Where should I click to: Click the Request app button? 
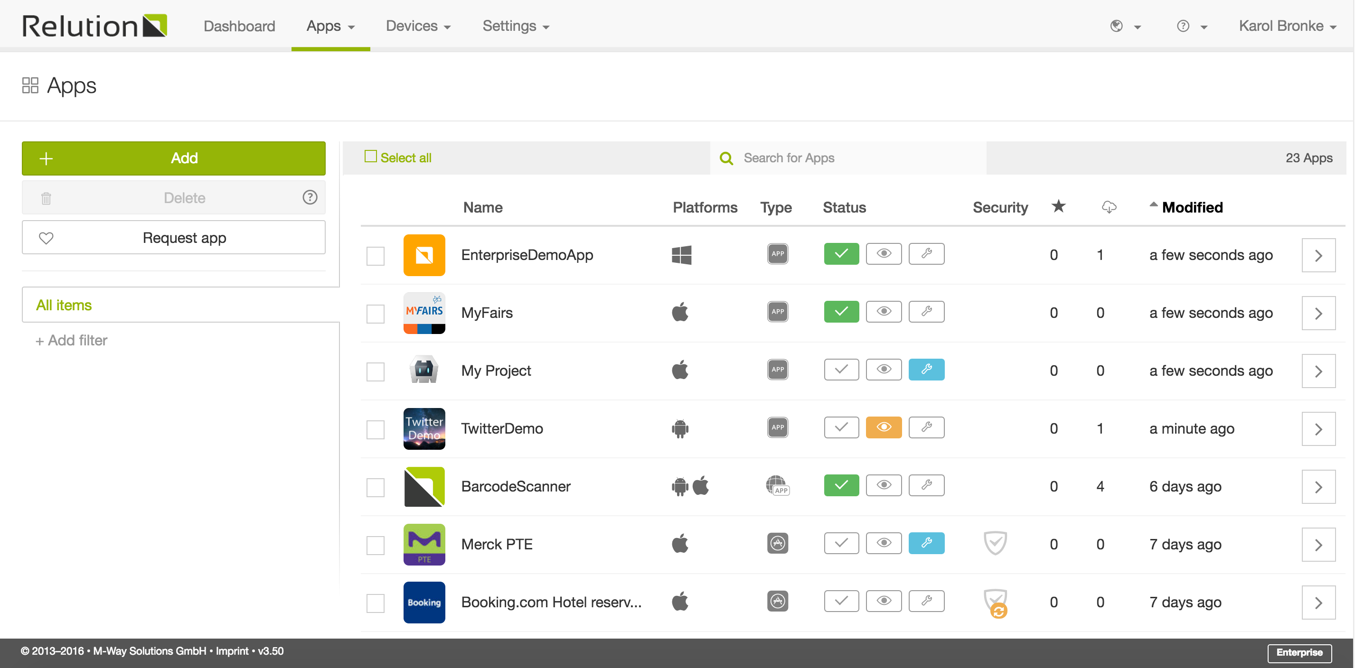pos(174,238)
